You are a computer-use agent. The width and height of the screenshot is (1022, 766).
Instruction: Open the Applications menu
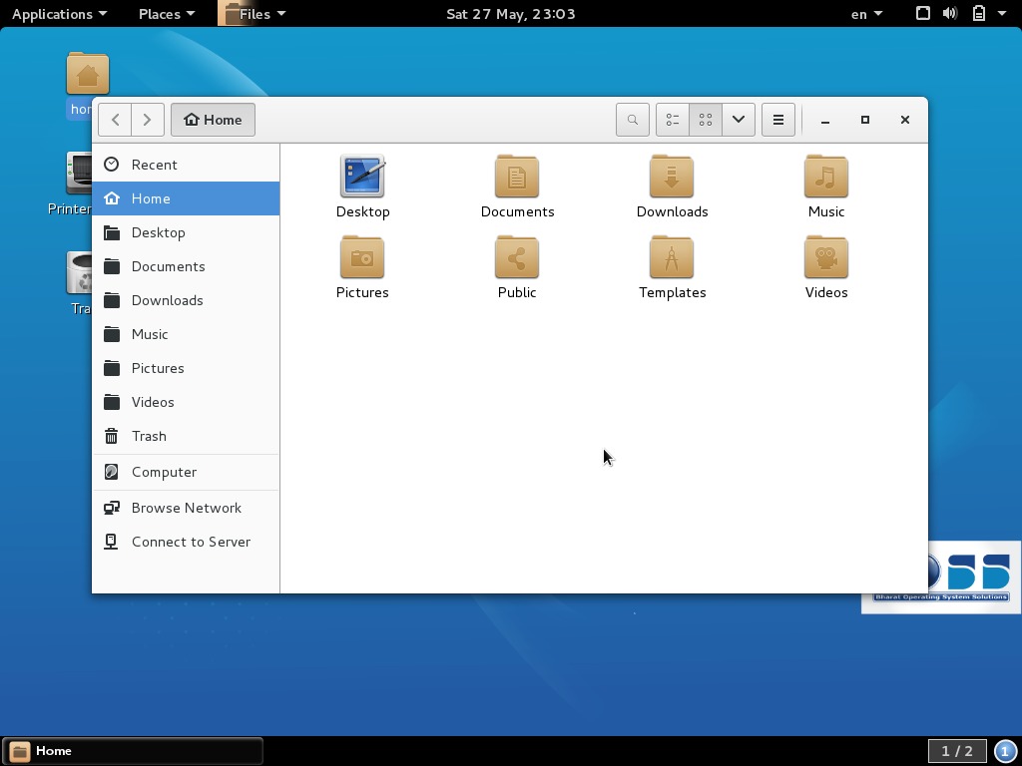(x=53, y=14)
